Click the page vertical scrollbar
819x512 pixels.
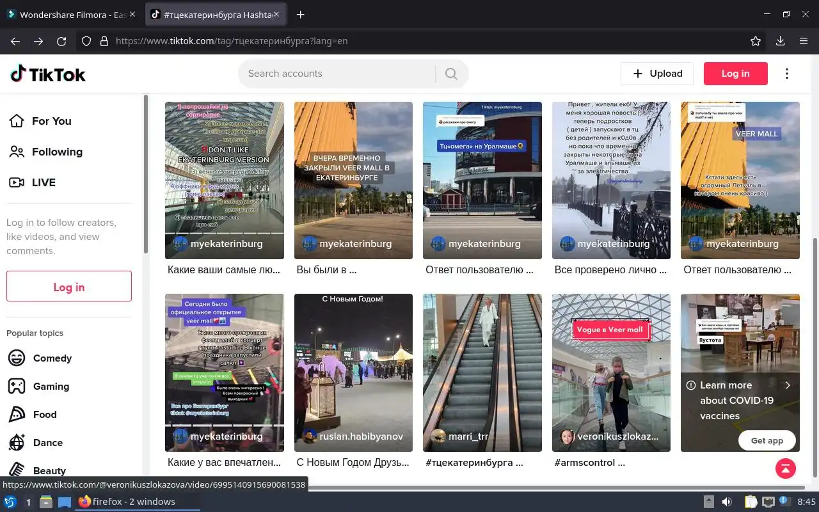tap(815, 358)
